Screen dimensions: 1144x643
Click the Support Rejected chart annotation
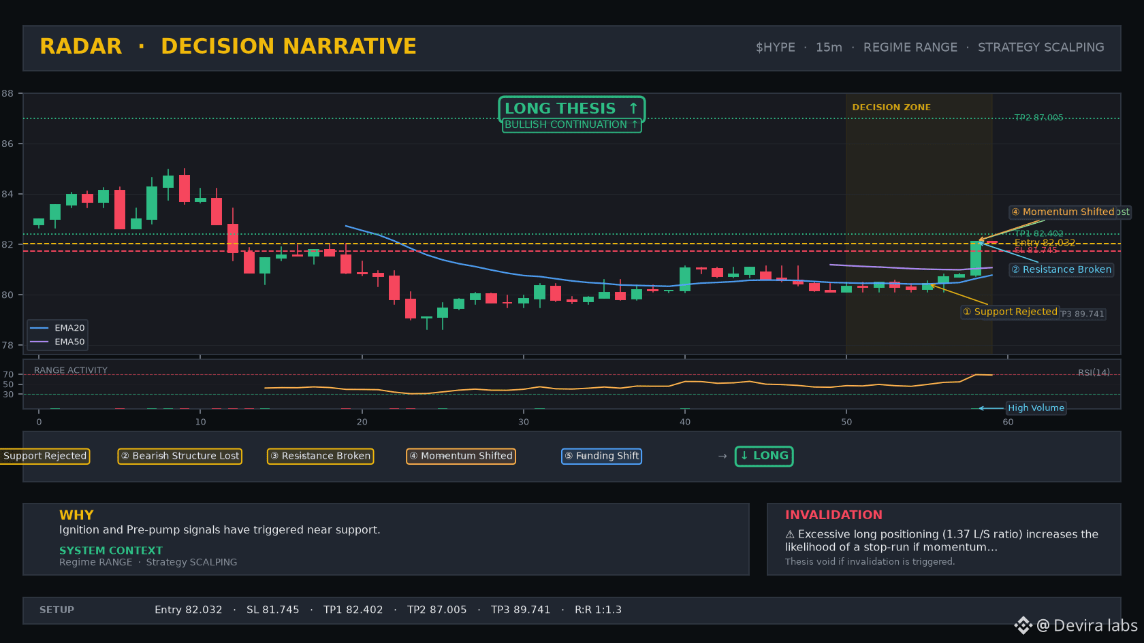pyautogui.click(x=1010, y=312)
